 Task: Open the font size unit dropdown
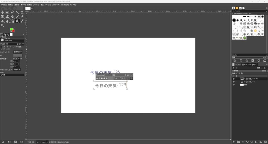click(21, 44)
